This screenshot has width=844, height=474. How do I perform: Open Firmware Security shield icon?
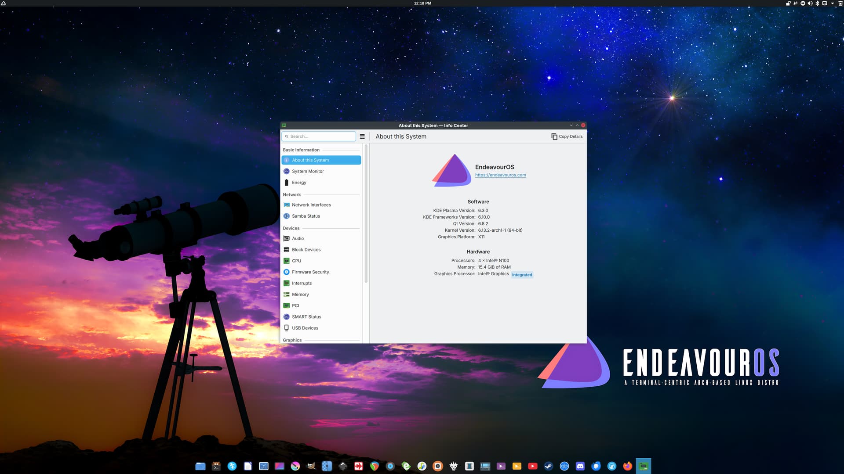pyautogui.click(x=287, y=272)
